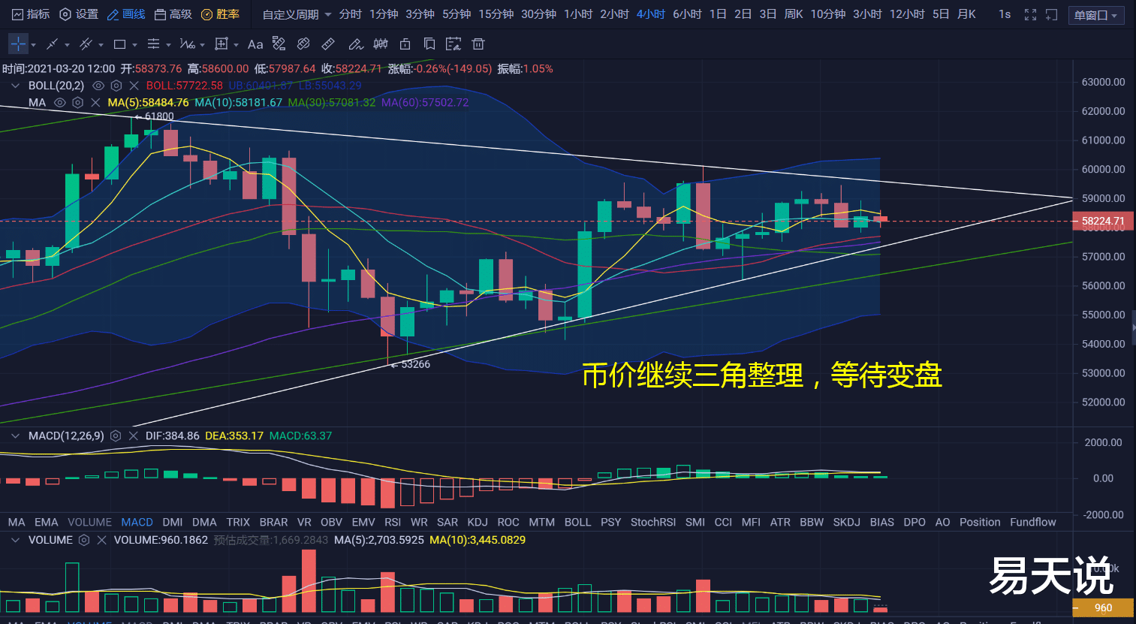Select the Fundflow indicator tab
Viewport: 1136px width, 624px height.
click(1033, 522)
